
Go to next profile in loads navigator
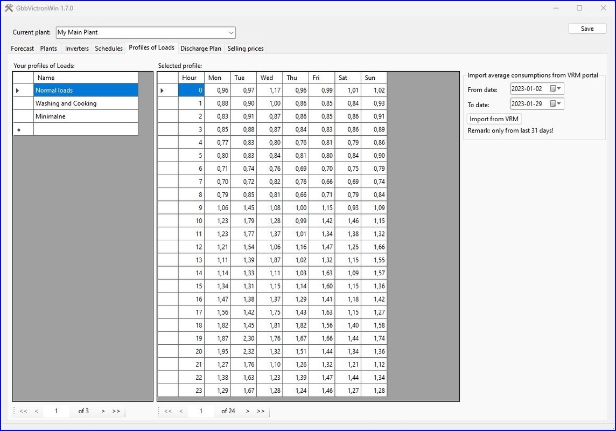coord(103,411)
